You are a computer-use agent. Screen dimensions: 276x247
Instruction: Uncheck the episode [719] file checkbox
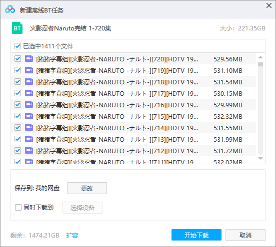coord(18,70)
